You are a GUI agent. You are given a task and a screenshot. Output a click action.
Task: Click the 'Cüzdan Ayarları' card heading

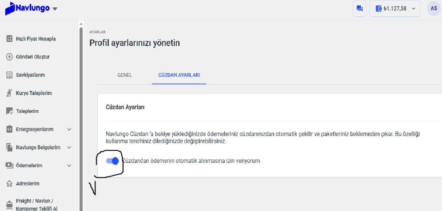coord(125,107)
